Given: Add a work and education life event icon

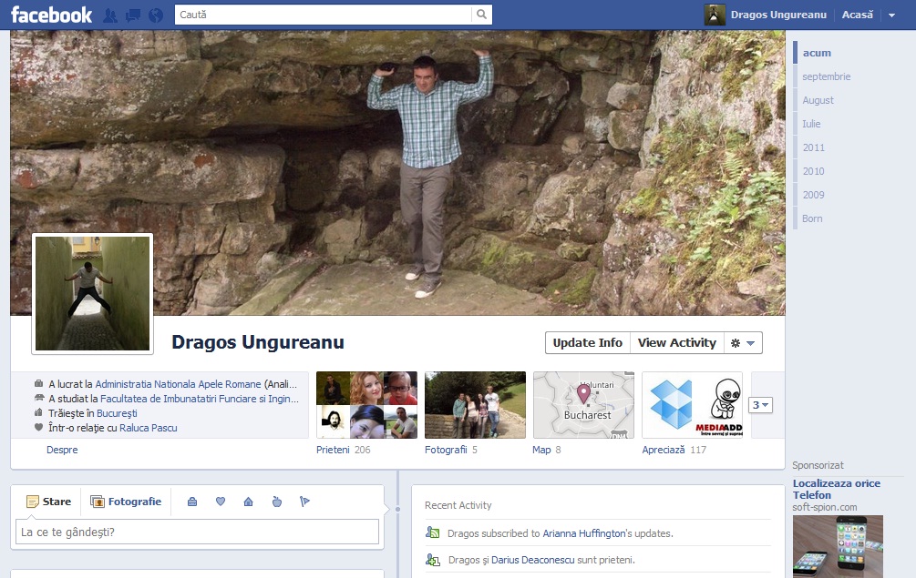Looking at the screenshot, I should coord(192,502).
